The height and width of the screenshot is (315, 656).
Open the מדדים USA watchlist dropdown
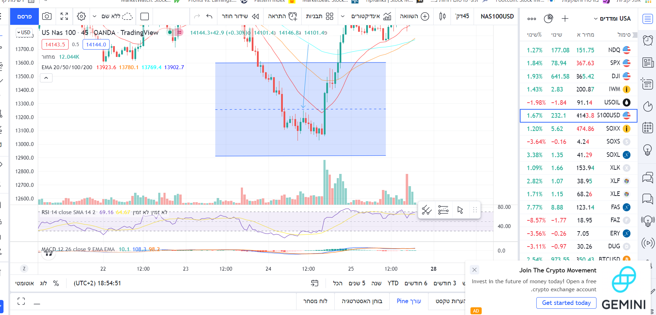612,19
